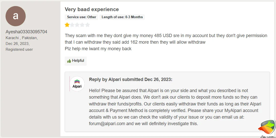Click the fifth grey rating star
The image size is (276, 138).
[87, 25]
